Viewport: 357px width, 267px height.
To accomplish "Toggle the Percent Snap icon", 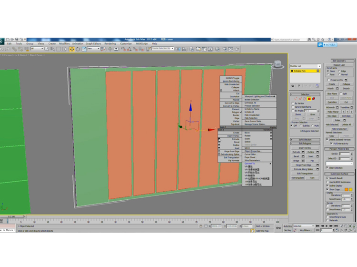I will click(x=135, y=49).
